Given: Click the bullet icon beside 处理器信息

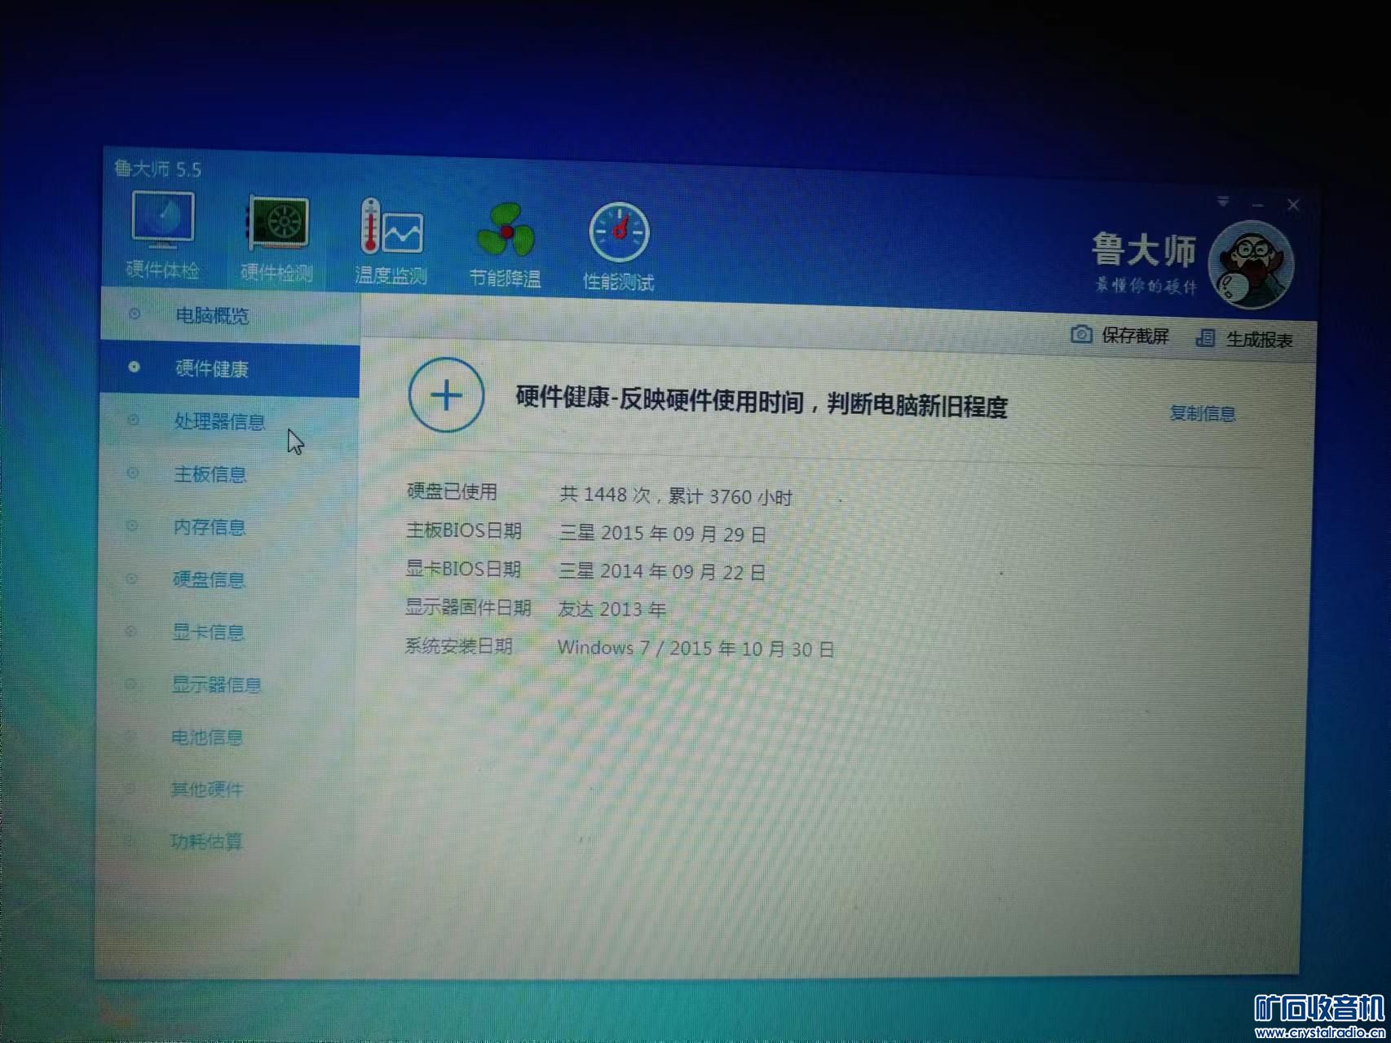Looking at the screenshot, I should click(x=133, y=420).
